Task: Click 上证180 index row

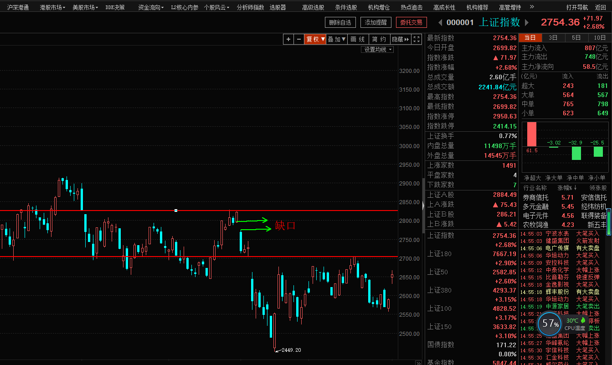Action: click(472, 258)
